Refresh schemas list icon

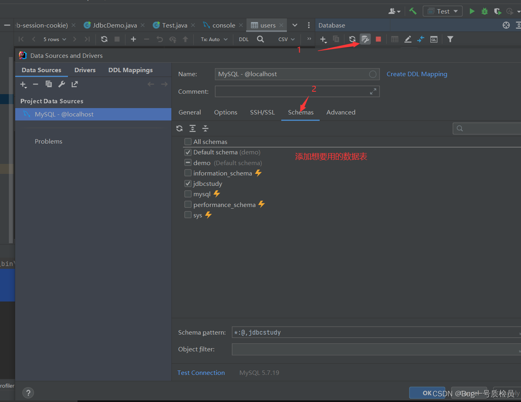point(179,128)
